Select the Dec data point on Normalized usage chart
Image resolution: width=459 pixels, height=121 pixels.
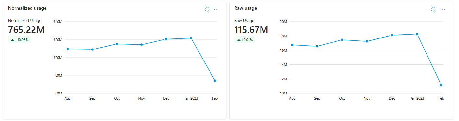point(166,39)
